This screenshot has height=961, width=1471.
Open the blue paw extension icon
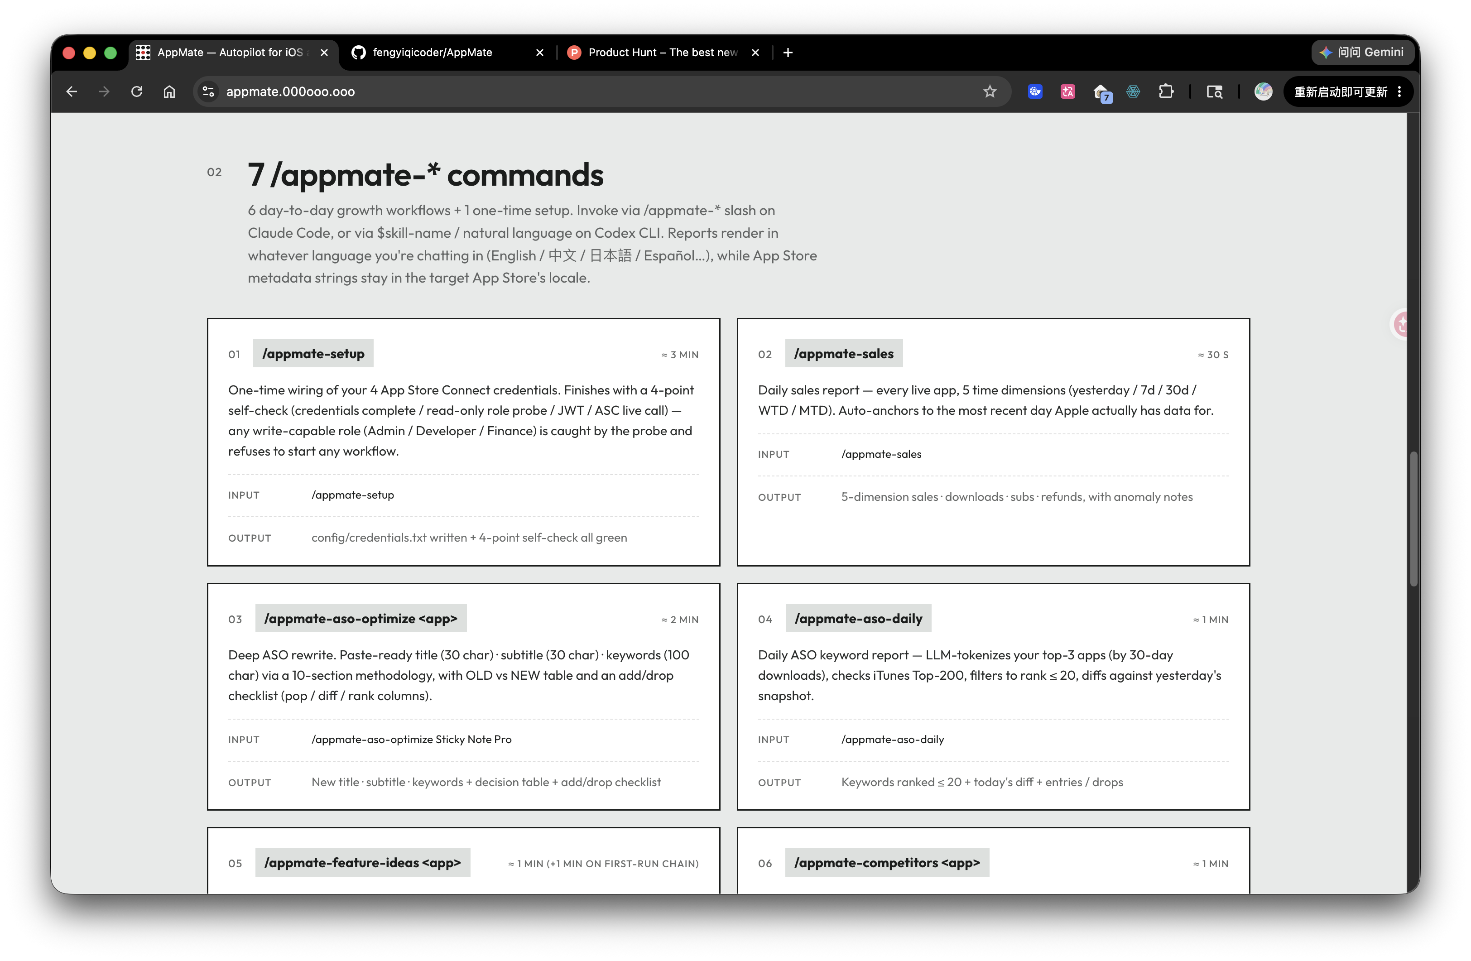tap(1035, 91)
